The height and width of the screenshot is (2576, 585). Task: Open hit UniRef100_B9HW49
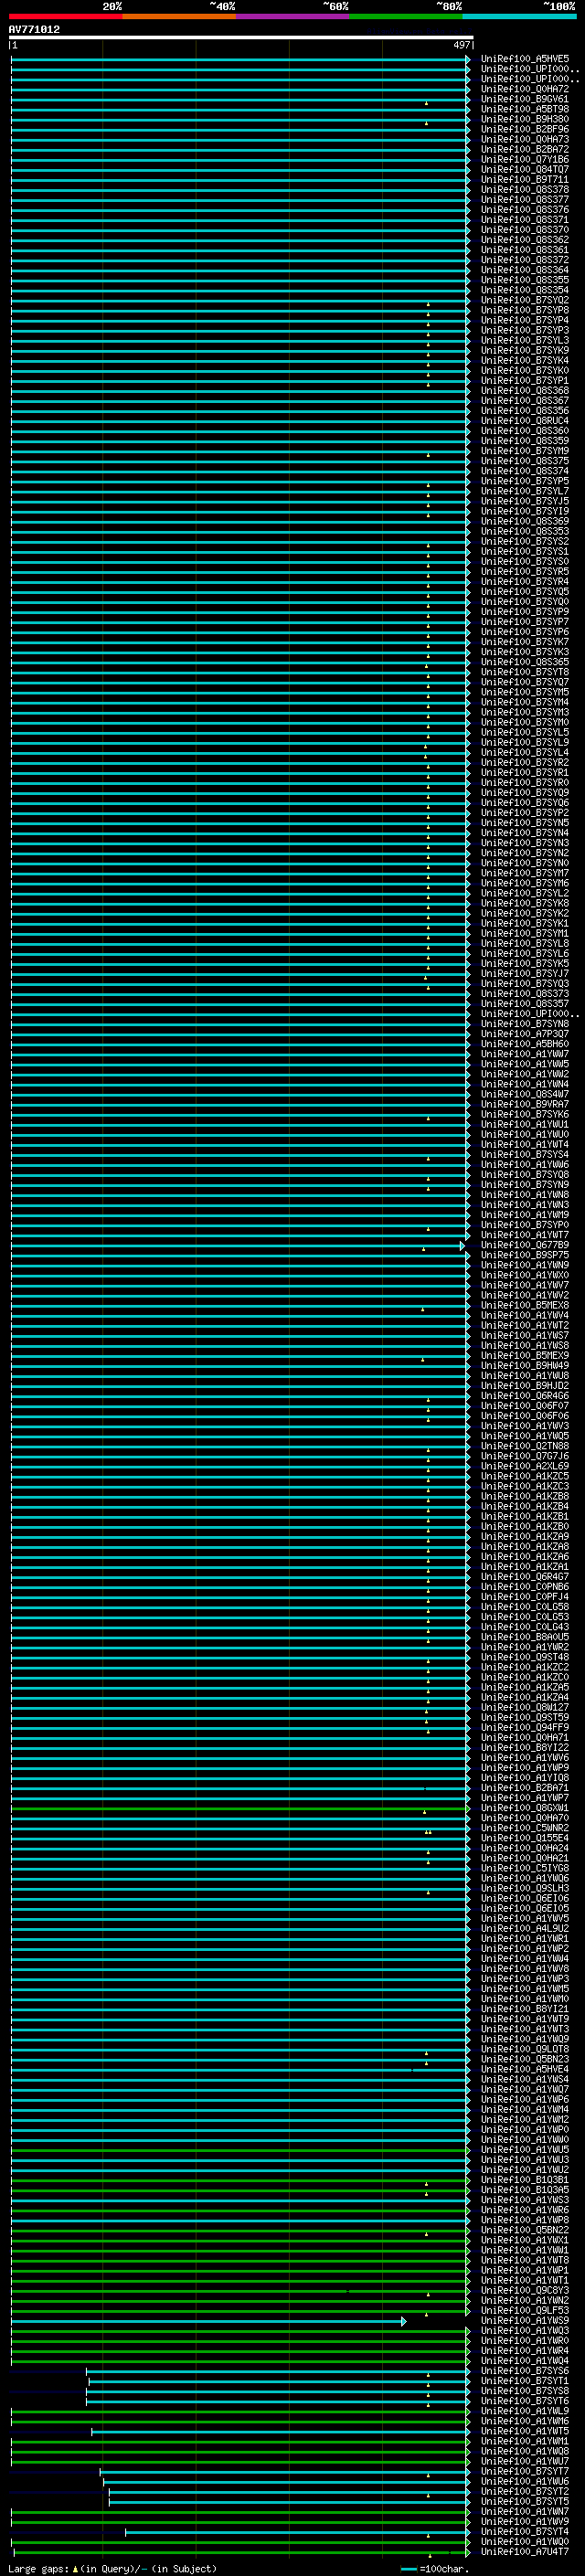click(525, 1366)
